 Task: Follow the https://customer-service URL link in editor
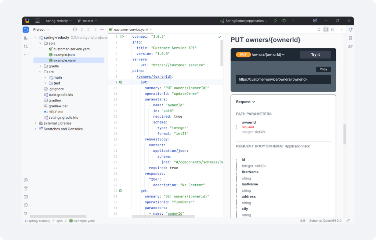(x=179, y=65)
